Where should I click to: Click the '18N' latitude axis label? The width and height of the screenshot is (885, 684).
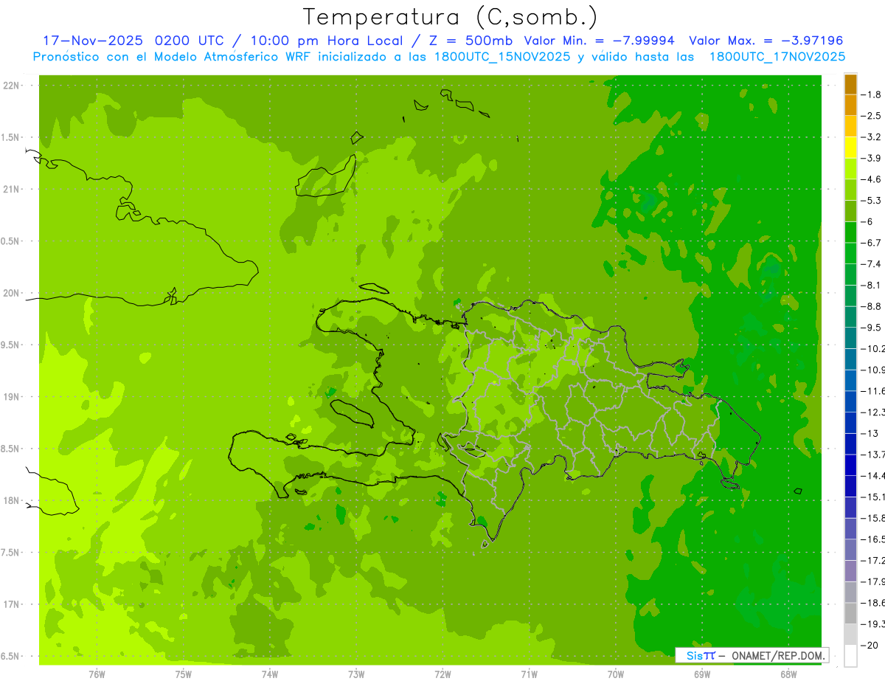10,500
